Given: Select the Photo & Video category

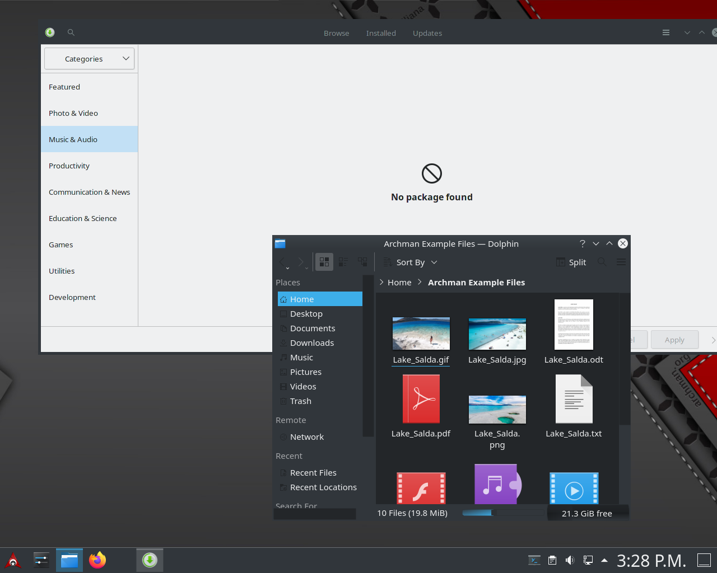Looking at the screenshot, I should [x=89, y=113].
